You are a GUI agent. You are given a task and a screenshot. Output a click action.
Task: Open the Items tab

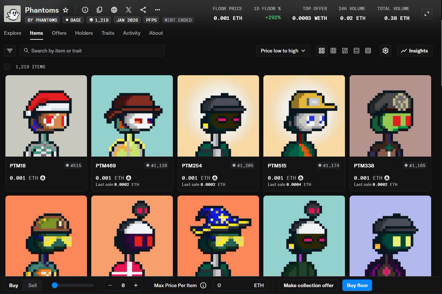tap(36, 33)
